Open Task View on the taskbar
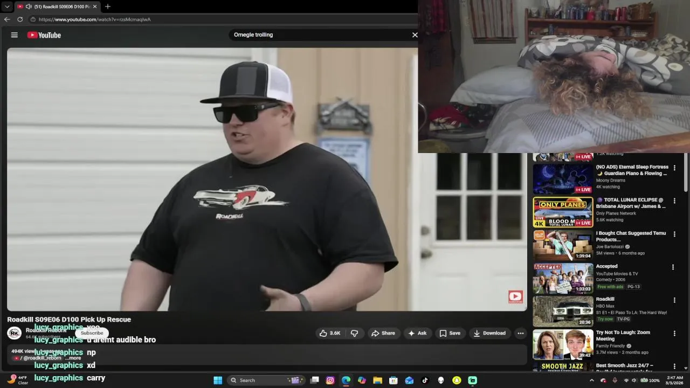This screenshot has width=690, height=388. point(315,380)
